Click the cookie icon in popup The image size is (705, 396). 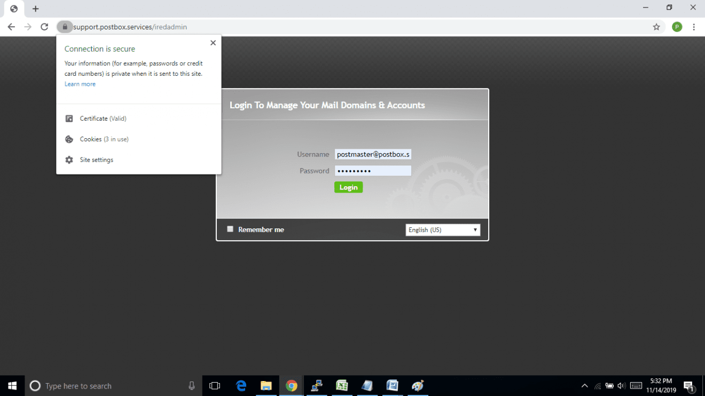69,139
